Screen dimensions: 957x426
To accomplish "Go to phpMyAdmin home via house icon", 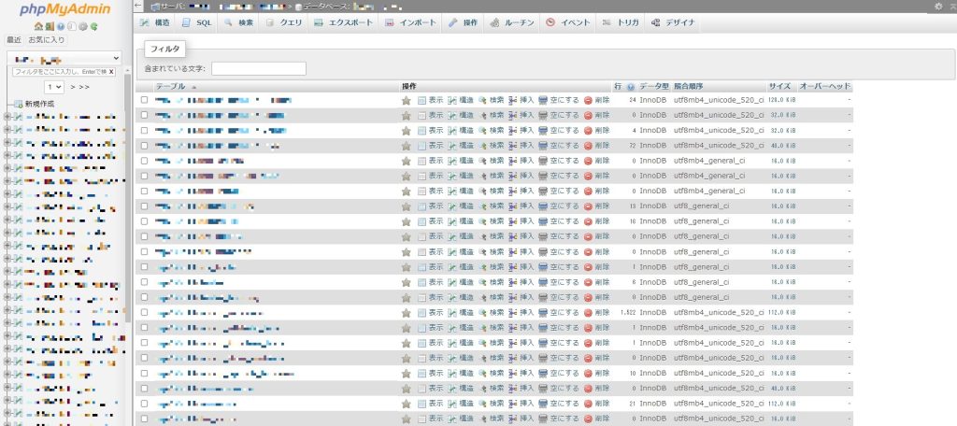I will tap(38, 26).
